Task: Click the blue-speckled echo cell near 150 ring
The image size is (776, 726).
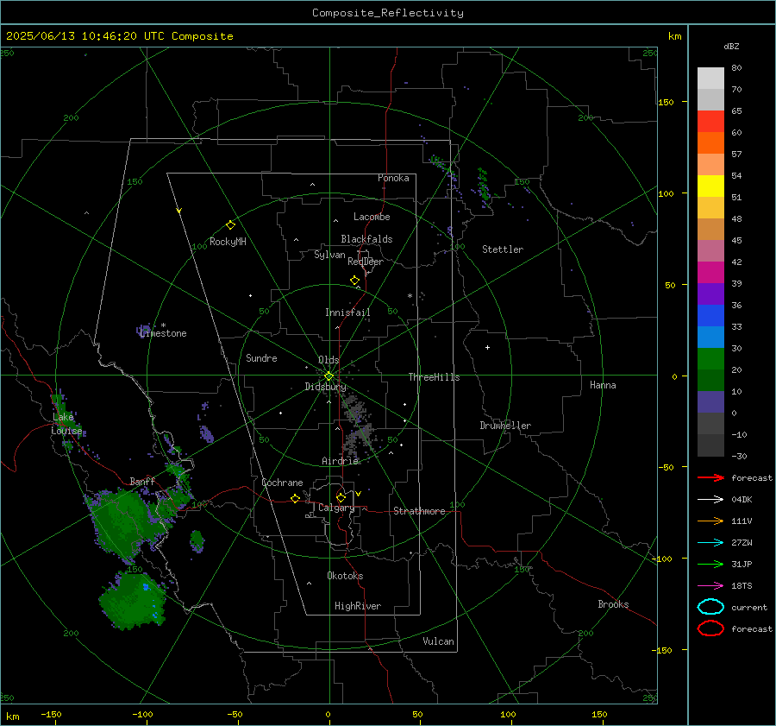Action: (132, 601)
